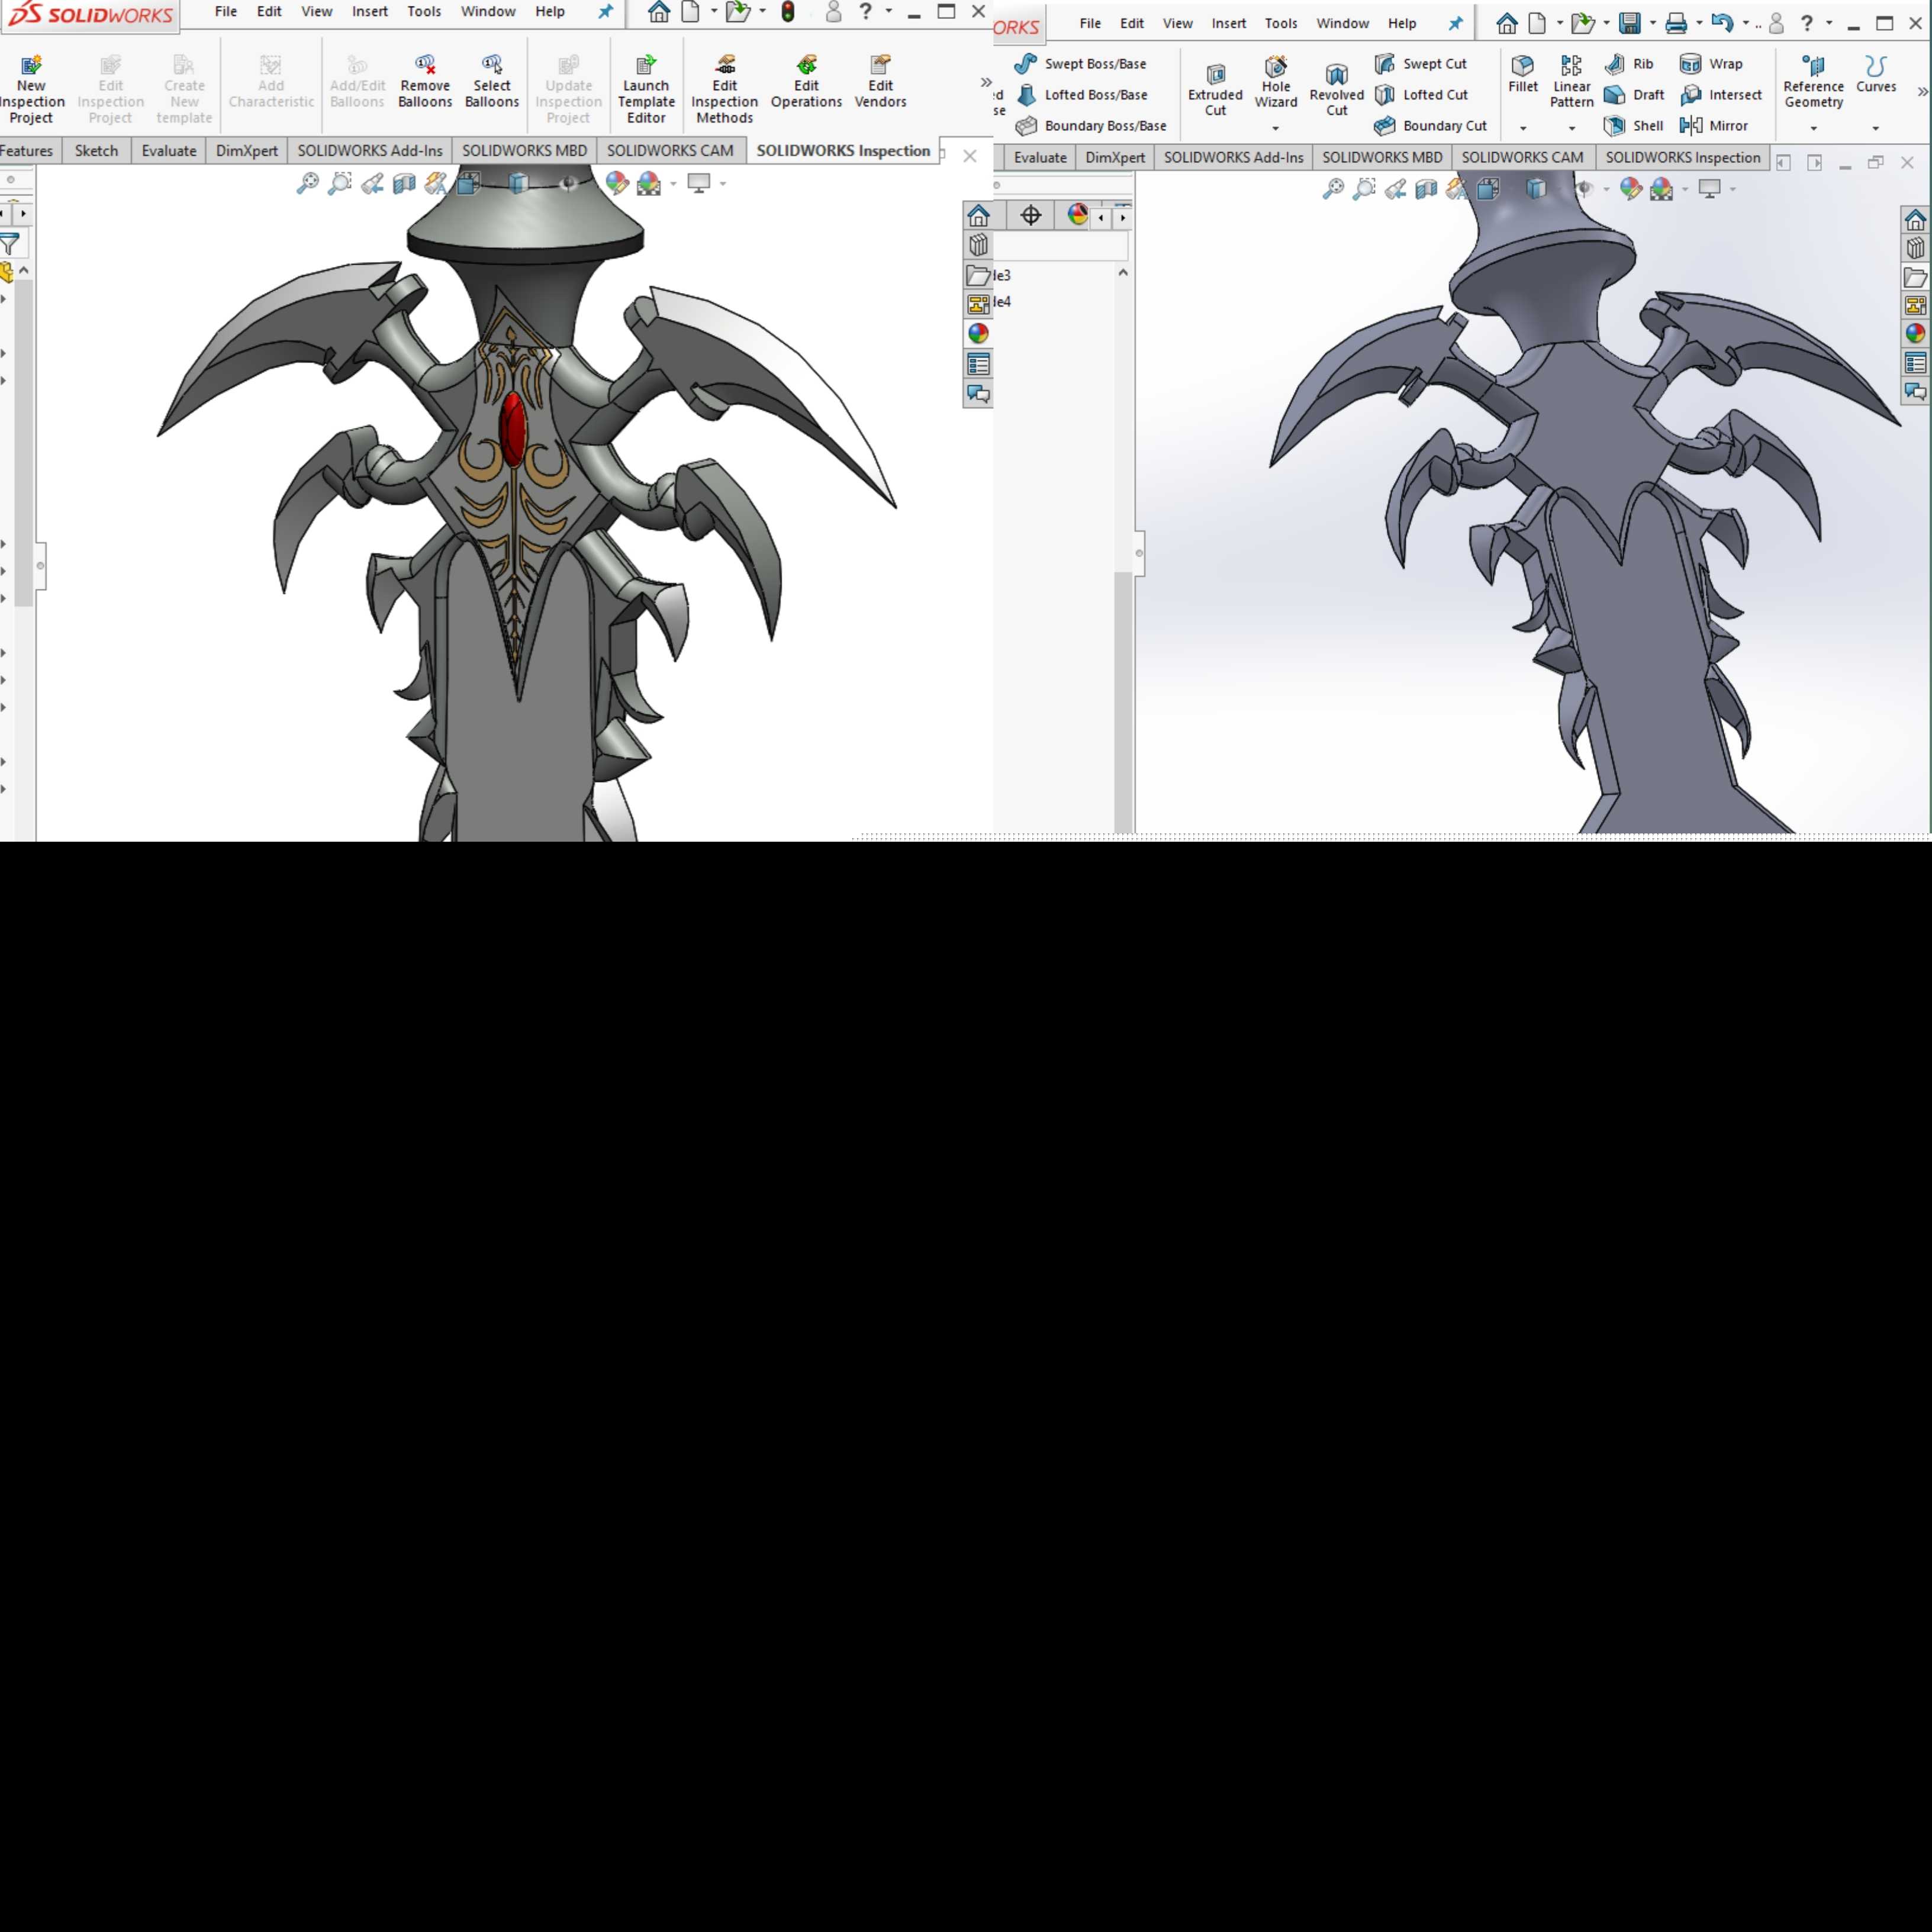Toggle the menu pin in right window
Screen dimensions: 1932x1932
pos(1455,23)
